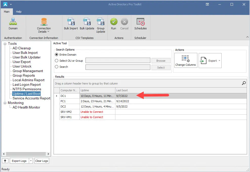The image size is (250, 172).
Task: Open the quick access dropdown arrow beside logo
Action: point(11,5)
